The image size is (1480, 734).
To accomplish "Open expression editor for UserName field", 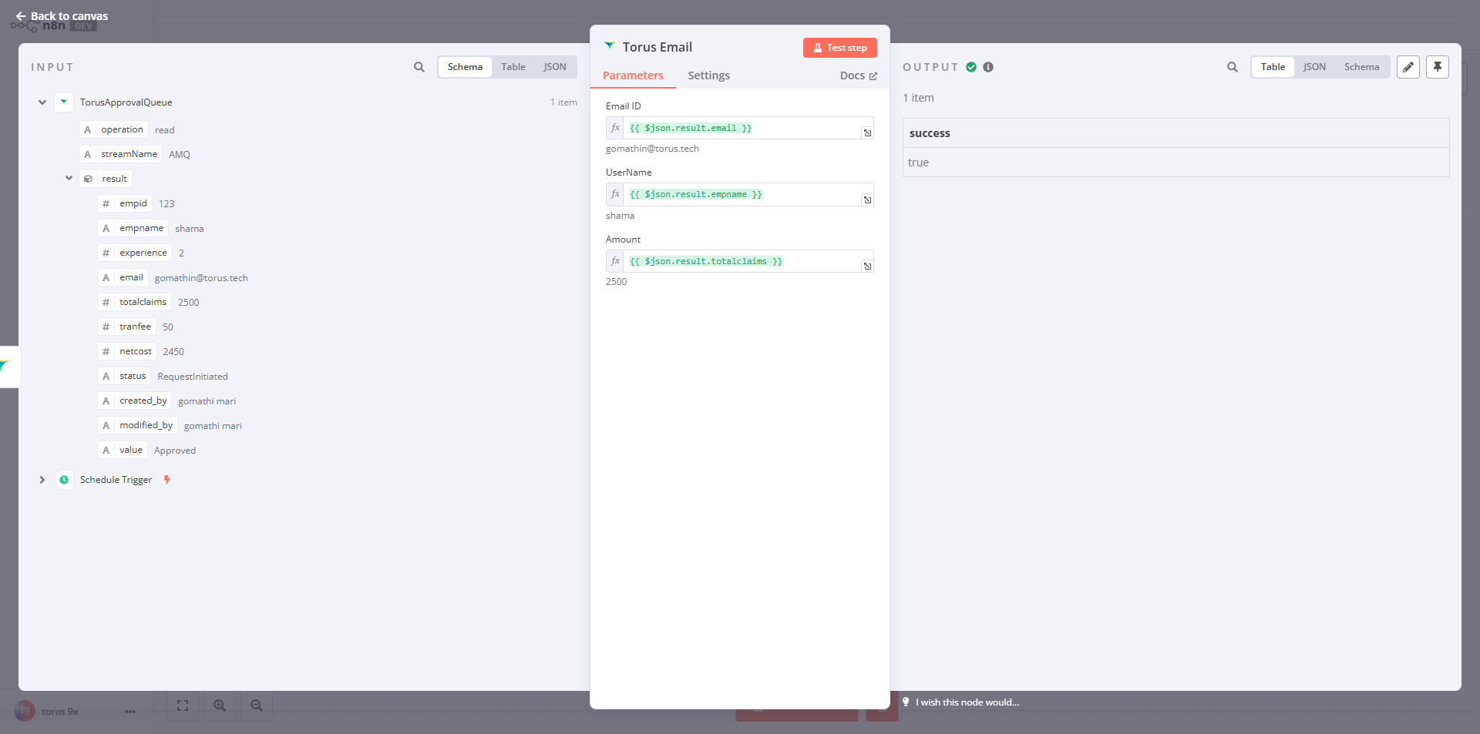I will (867, 200).
